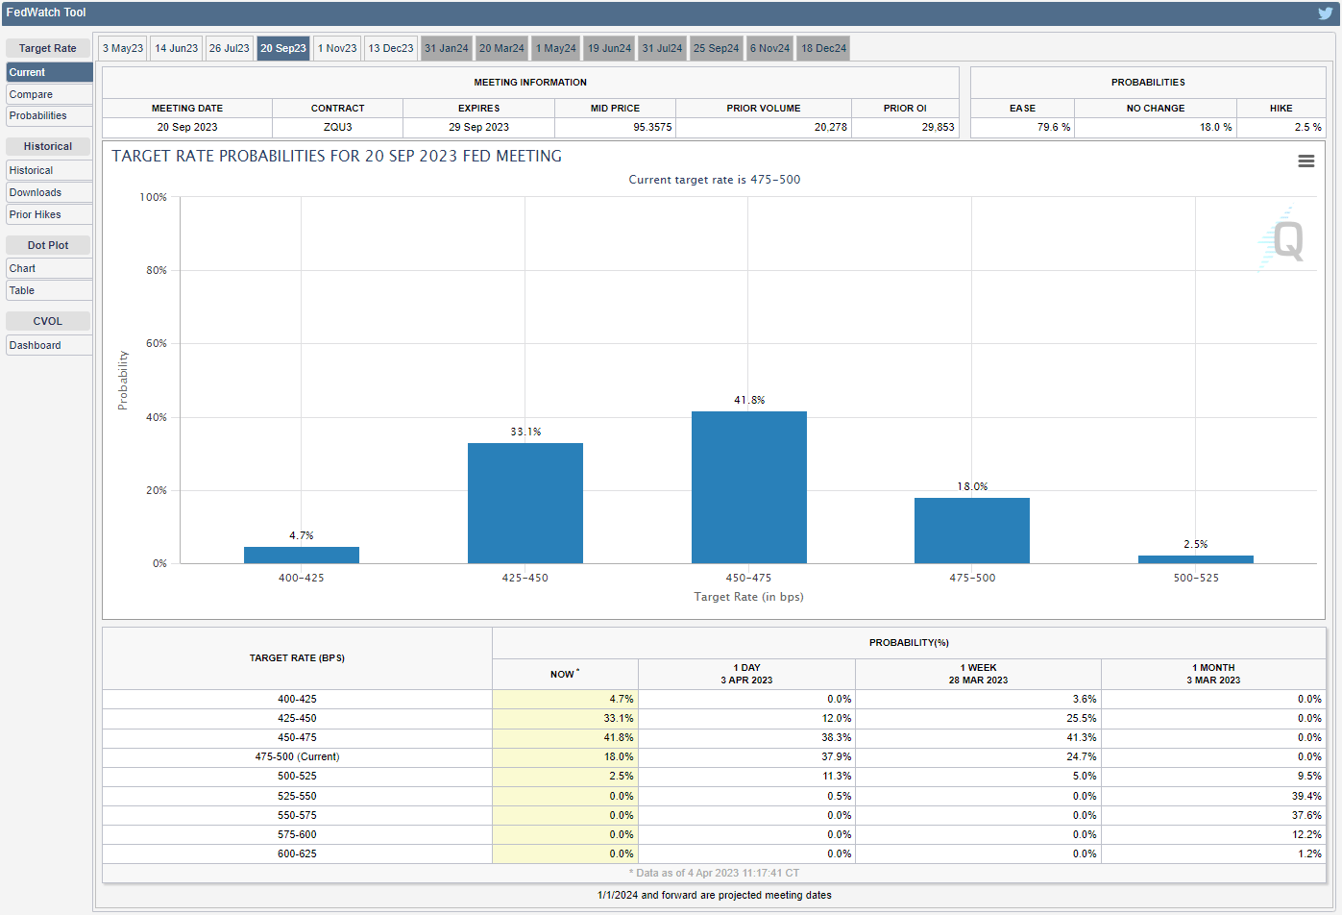Click the Historical section header

click(48, 146)
